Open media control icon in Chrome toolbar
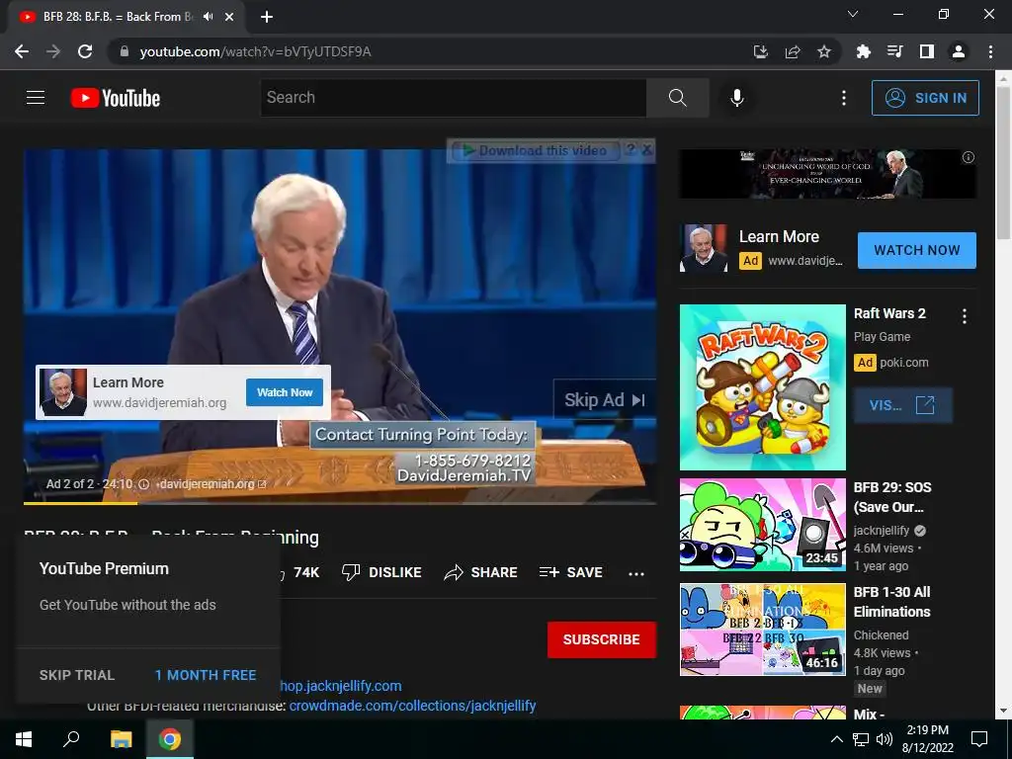Image resolution: width=1012 pixels, height=759 pixels. pos(894,51)
